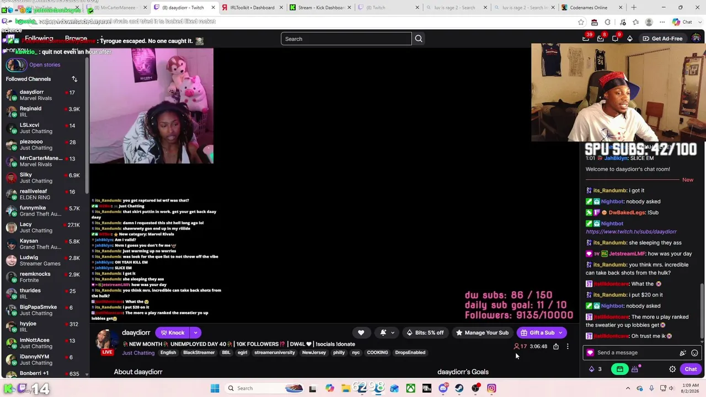
Task: Open the twitch.tv/subs/daaydiorr link in chat
Action: coord(631,232)
